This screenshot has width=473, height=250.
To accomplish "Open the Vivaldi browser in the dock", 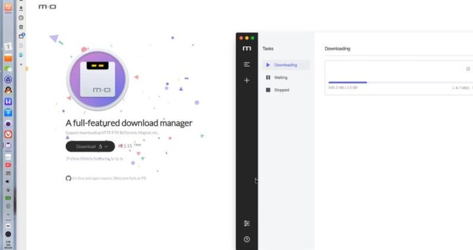I will click(8, 134).
